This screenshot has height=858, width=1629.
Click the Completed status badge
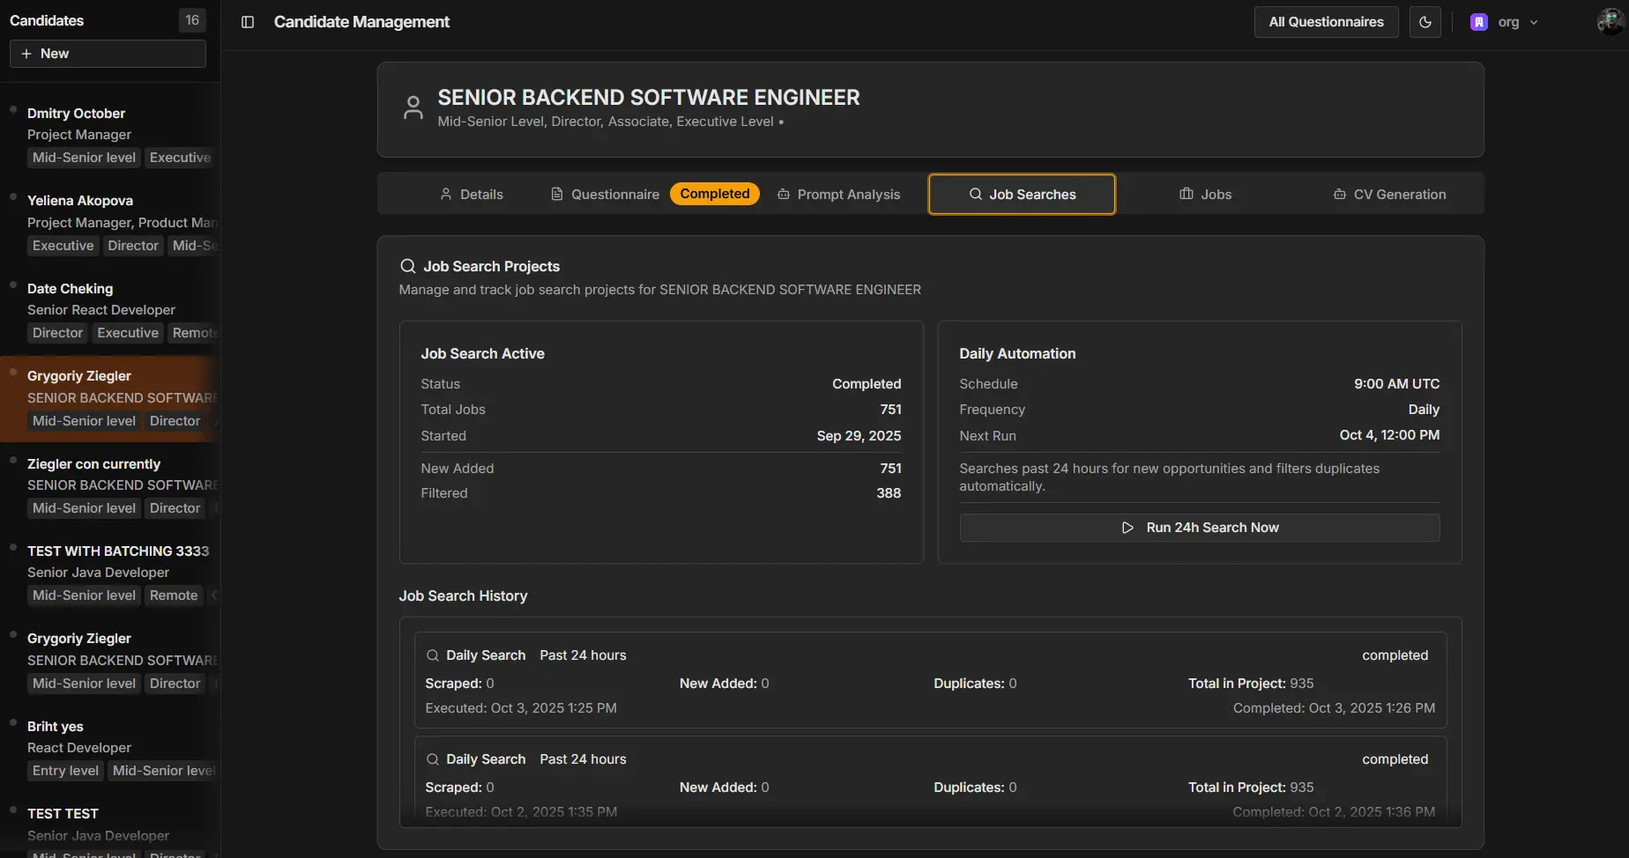point(714,194)
